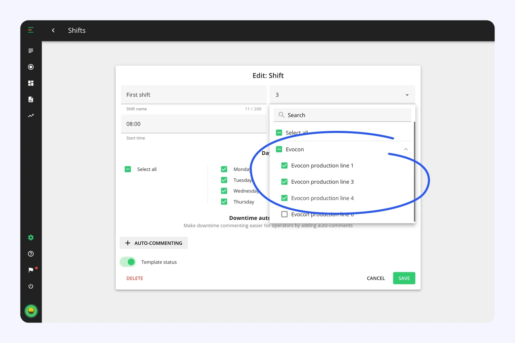Toggle the Monday checkbox
Viewport: 515px width, 343px height.
(x=224, y=169)
